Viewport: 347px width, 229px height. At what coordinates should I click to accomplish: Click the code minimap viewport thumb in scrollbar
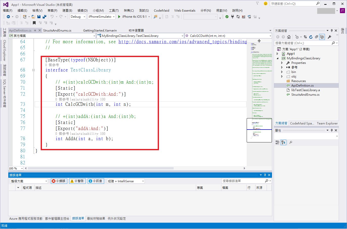[259, 130]
